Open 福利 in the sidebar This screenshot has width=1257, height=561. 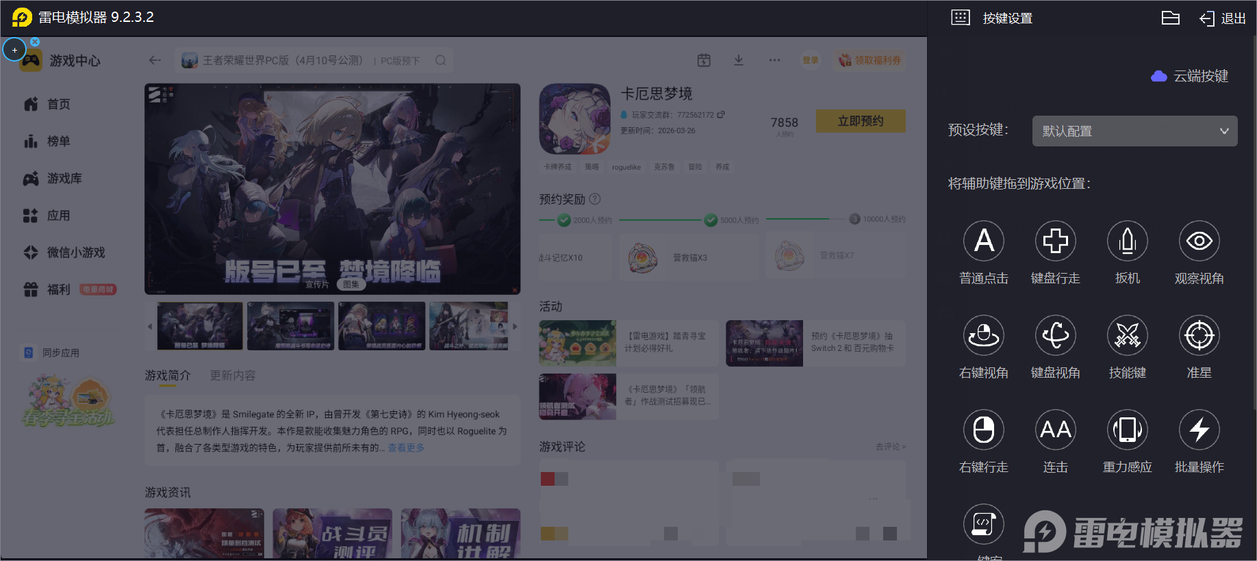coord(48,289)
